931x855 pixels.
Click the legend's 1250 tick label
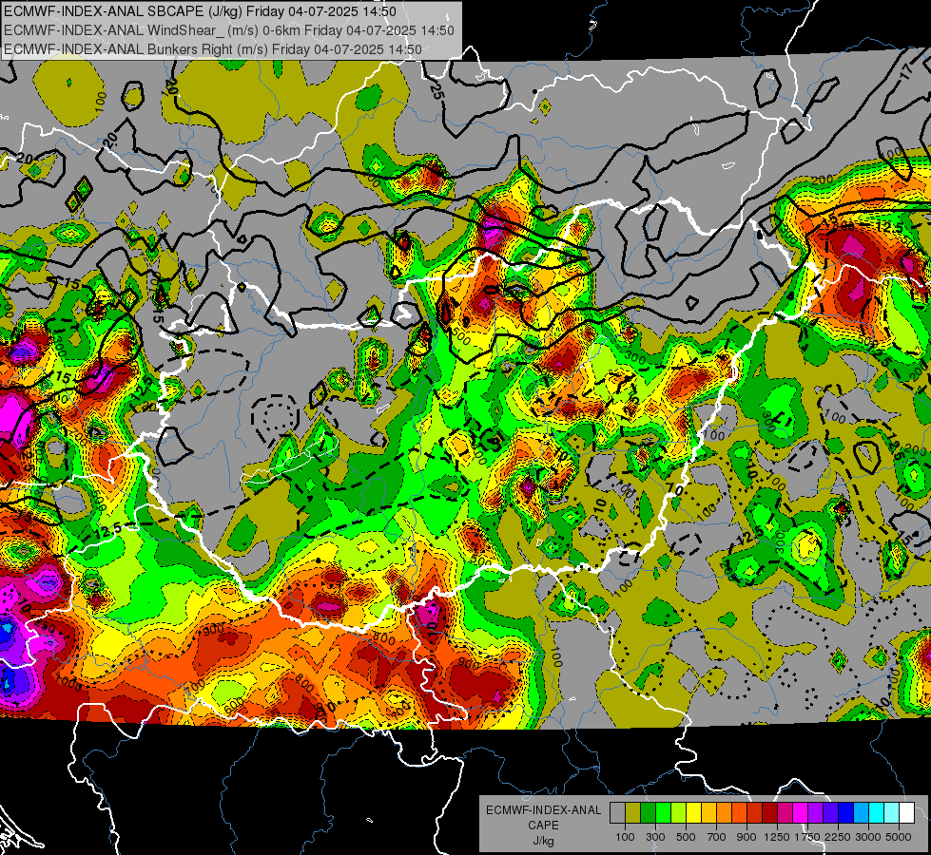click(777, 837)
